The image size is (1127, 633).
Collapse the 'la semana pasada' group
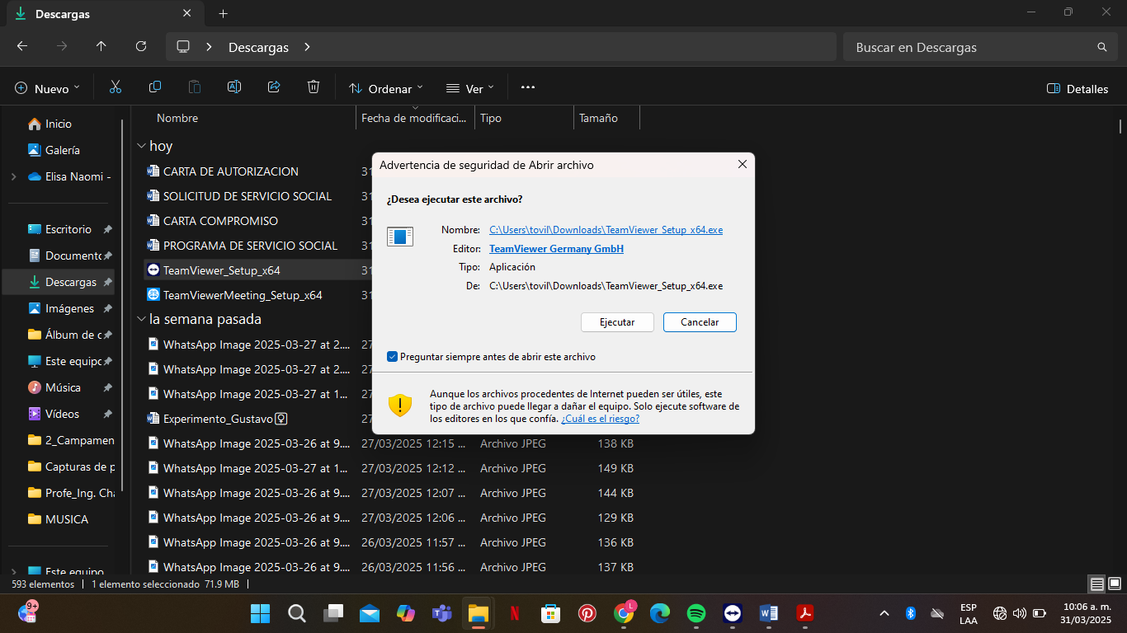[x=140, y=319]
